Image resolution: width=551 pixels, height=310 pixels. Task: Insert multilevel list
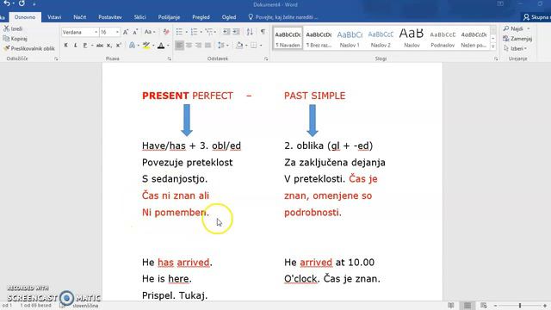(209, 32)
